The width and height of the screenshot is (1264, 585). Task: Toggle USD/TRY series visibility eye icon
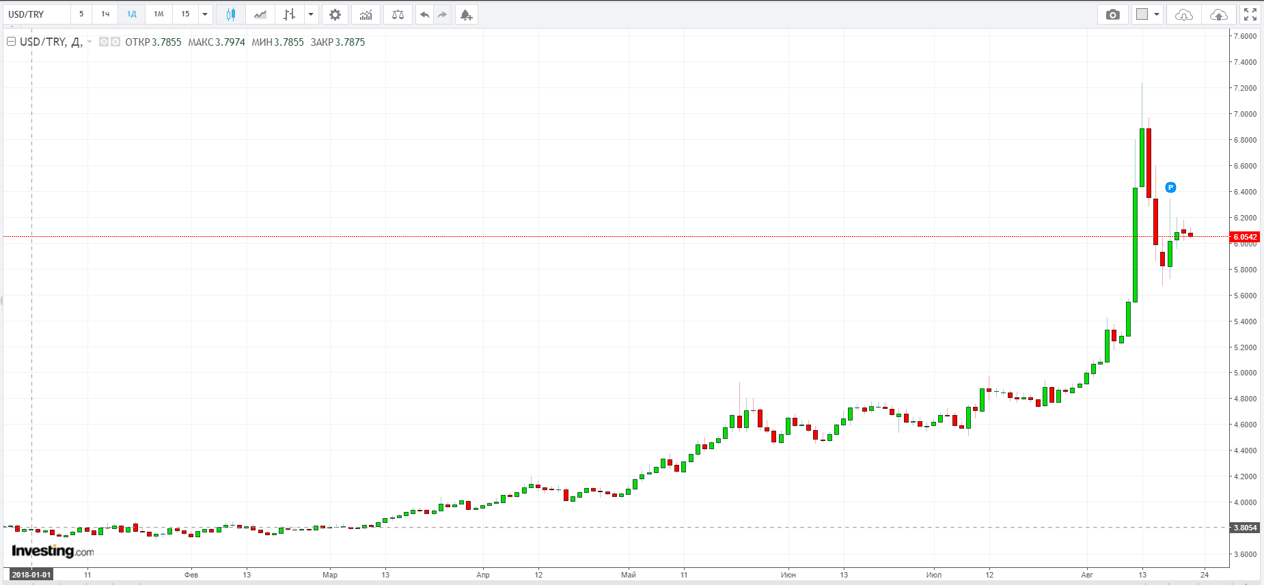104,42
